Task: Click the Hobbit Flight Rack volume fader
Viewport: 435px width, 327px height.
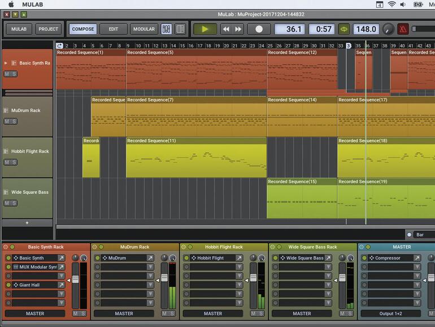Action: [253, 278]
